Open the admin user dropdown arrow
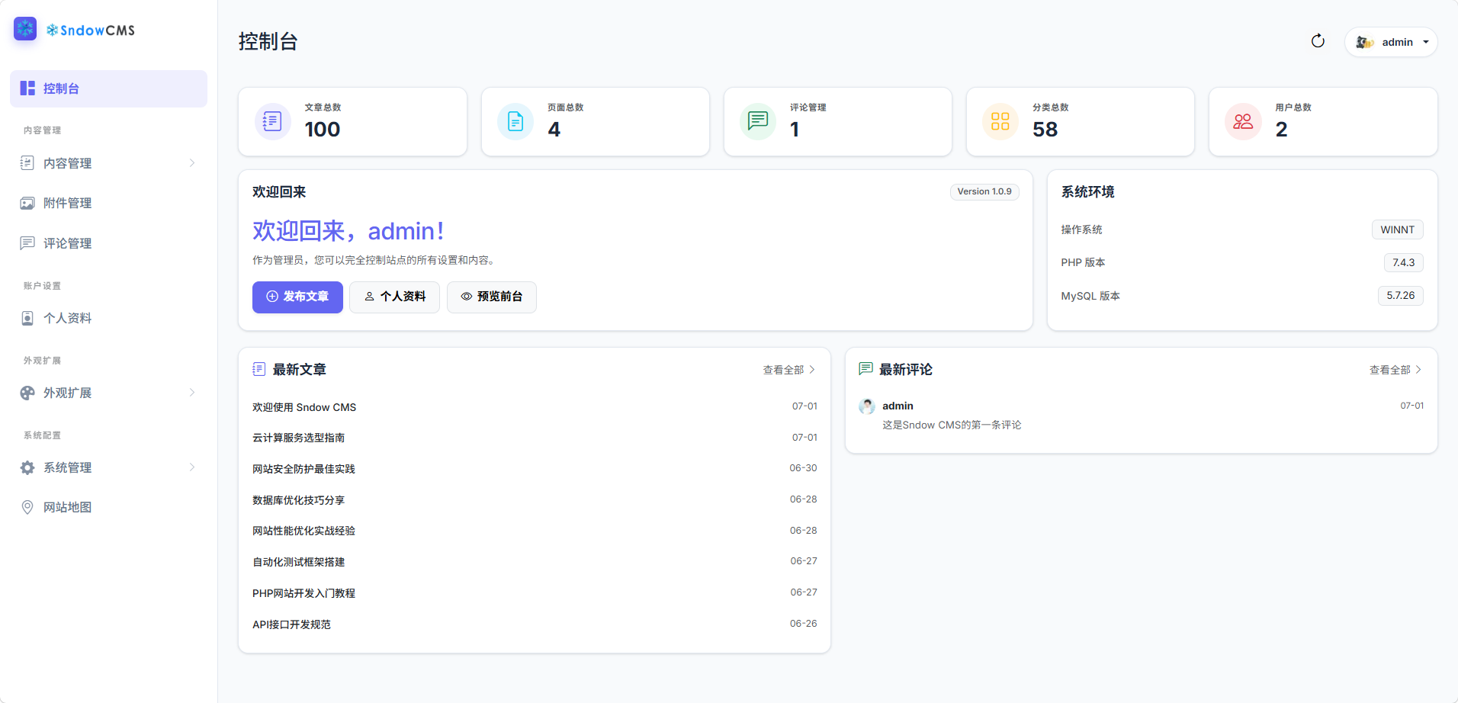Image resolution: width=1458 pixels, height=703 pixels. click(1426, 42)
